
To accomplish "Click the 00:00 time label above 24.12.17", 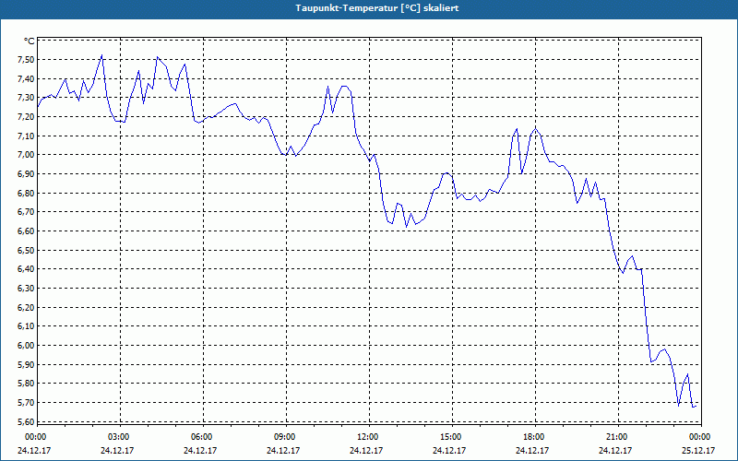I will (x=35, y=437).
